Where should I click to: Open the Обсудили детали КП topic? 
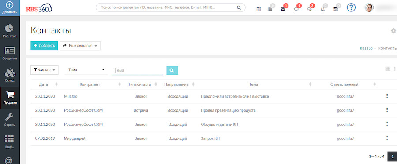tap(219, 124)
